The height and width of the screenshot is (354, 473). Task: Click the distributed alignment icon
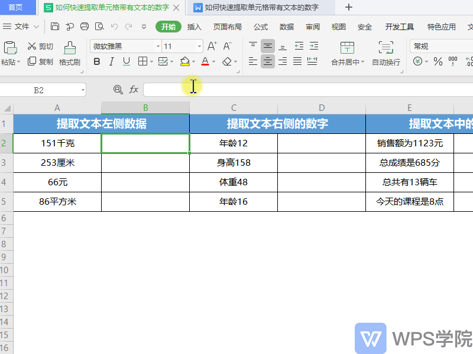(x=312, y=61)
